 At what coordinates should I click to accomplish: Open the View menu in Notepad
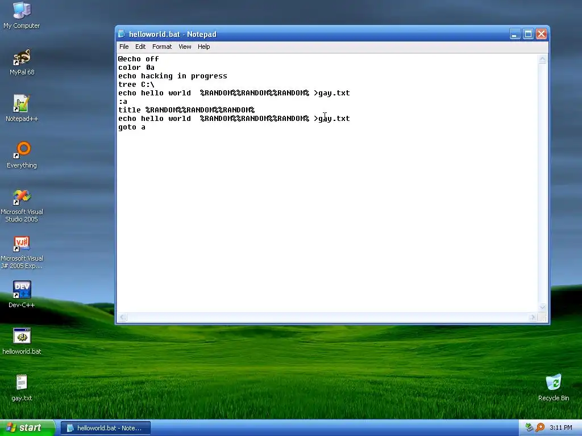[185, 47]
